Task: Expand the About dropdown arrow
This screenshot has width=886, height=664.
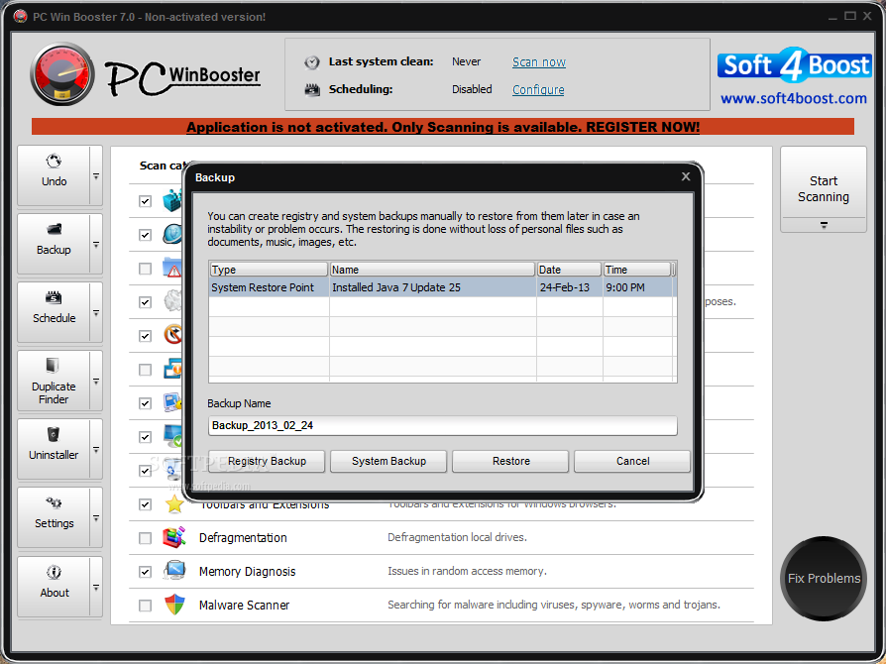Action: point(96,587)
